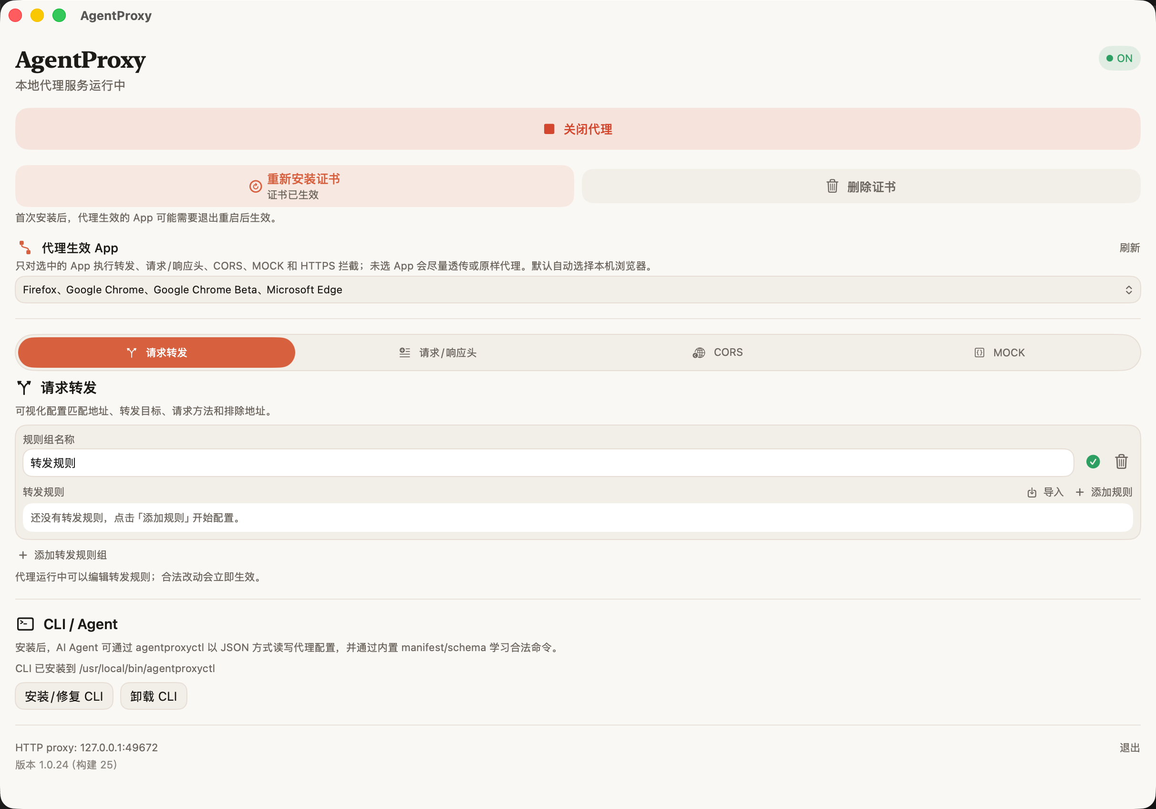The image size is (1156, 809).
Task: Open the 代理生效 App browser dropdown
Action: (x=578, y=290)
